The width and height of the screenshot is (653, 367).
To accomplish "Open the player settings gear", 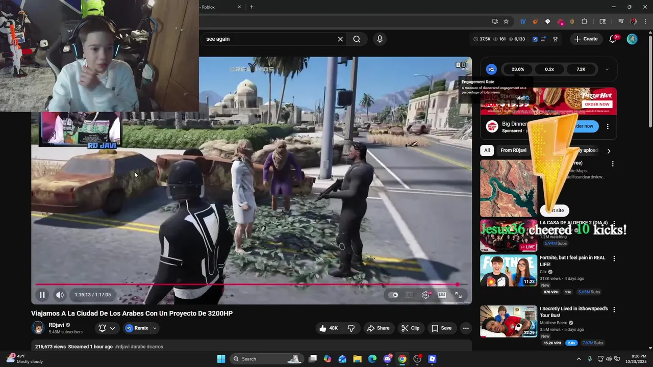I will point(426,295).
